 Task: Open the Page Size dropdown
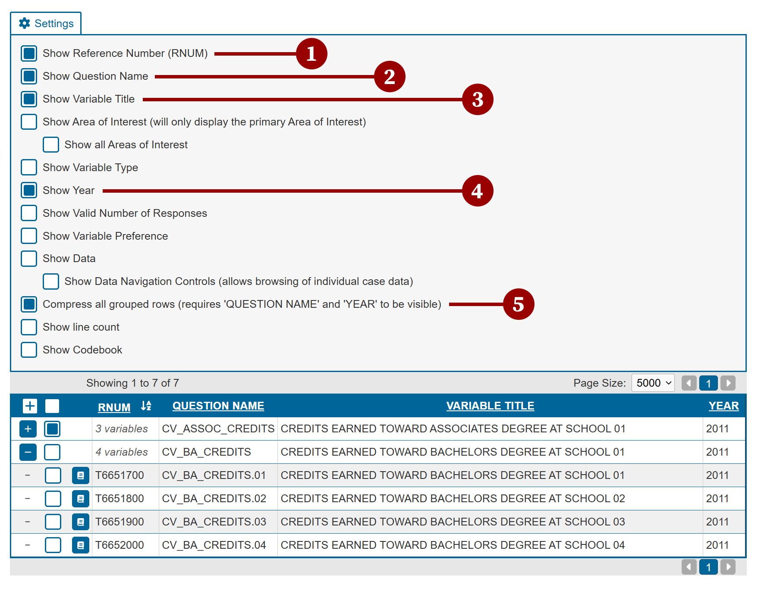coord(653,383)
